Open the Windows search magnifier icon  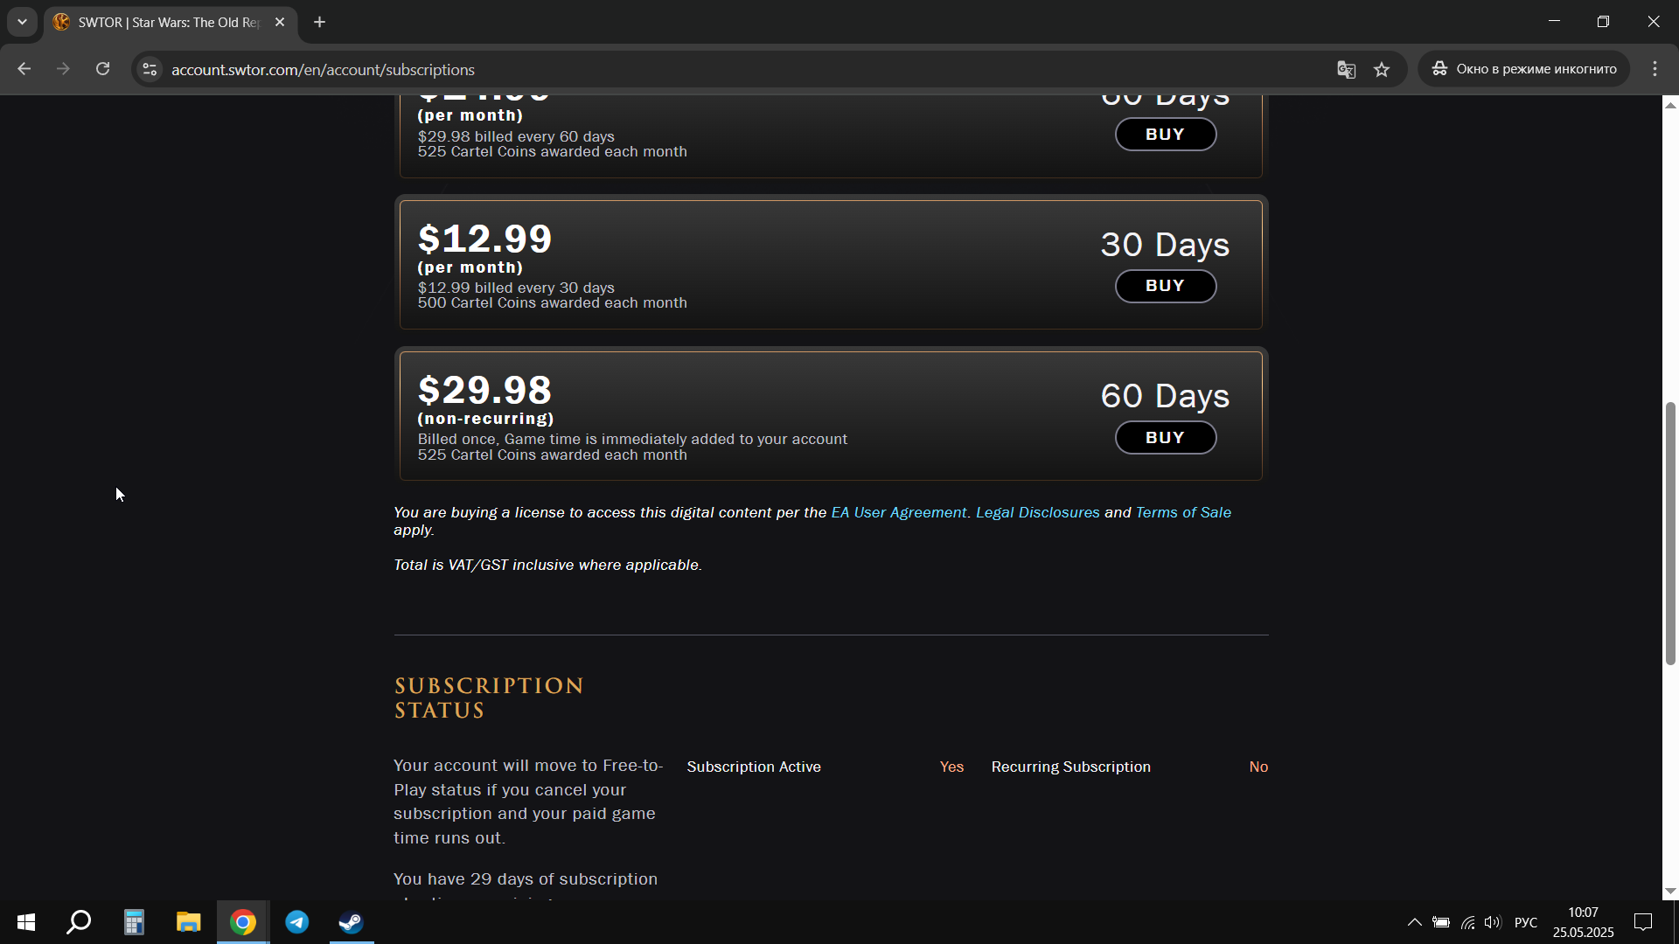pos(80,922)
